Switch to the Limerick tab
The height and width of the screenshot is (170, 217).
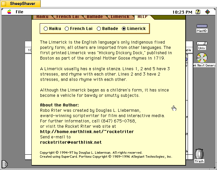click(120, 17)
